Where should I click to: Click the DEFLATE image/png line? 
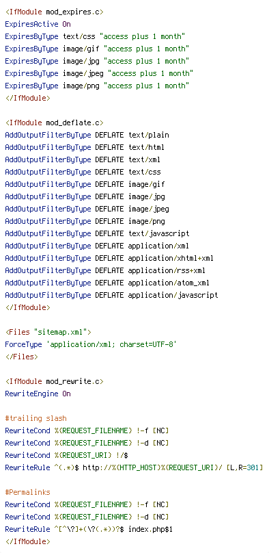pyautogui.click(x=85, y=222)
